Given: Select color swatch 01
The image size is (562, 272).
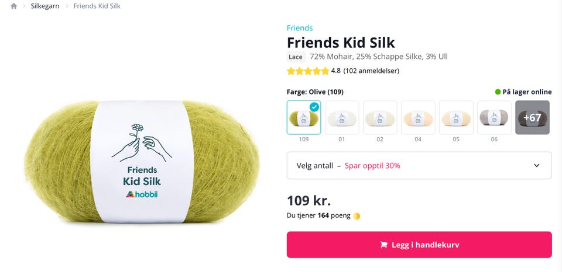Looking at the screenshot, I should click(342, 117).
